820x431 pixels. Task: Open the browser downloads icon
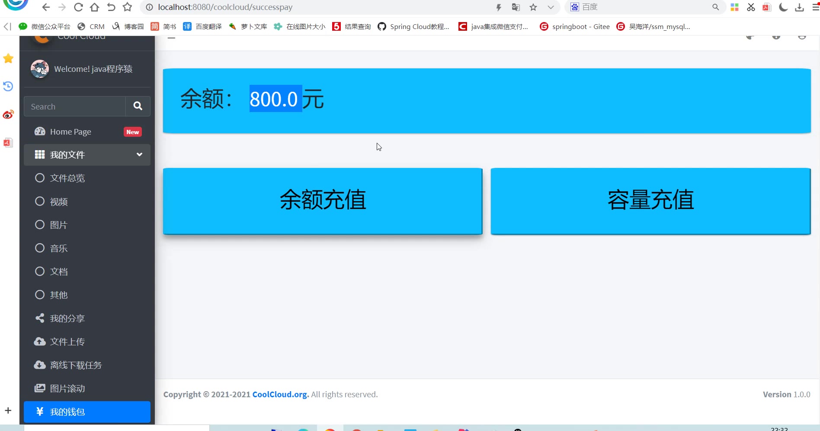[799, 7]
